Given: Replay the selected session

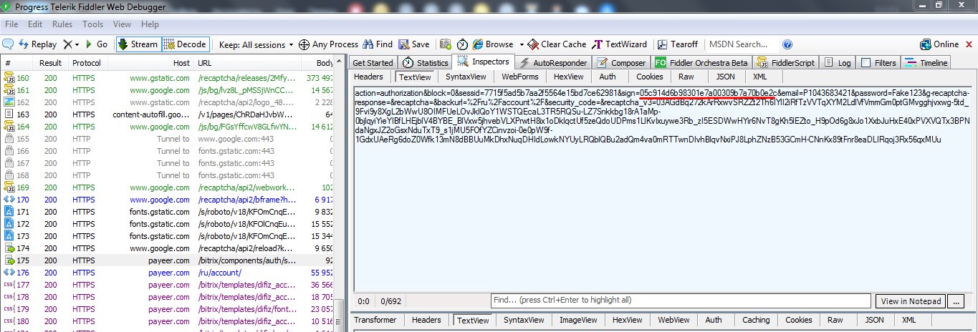Looking at the screenshot, I should pyautogui.click(x=37, y=44).
